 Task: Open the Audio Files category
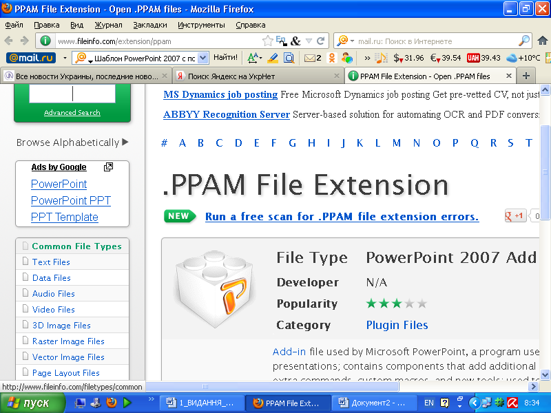click(x=54, y=294)
